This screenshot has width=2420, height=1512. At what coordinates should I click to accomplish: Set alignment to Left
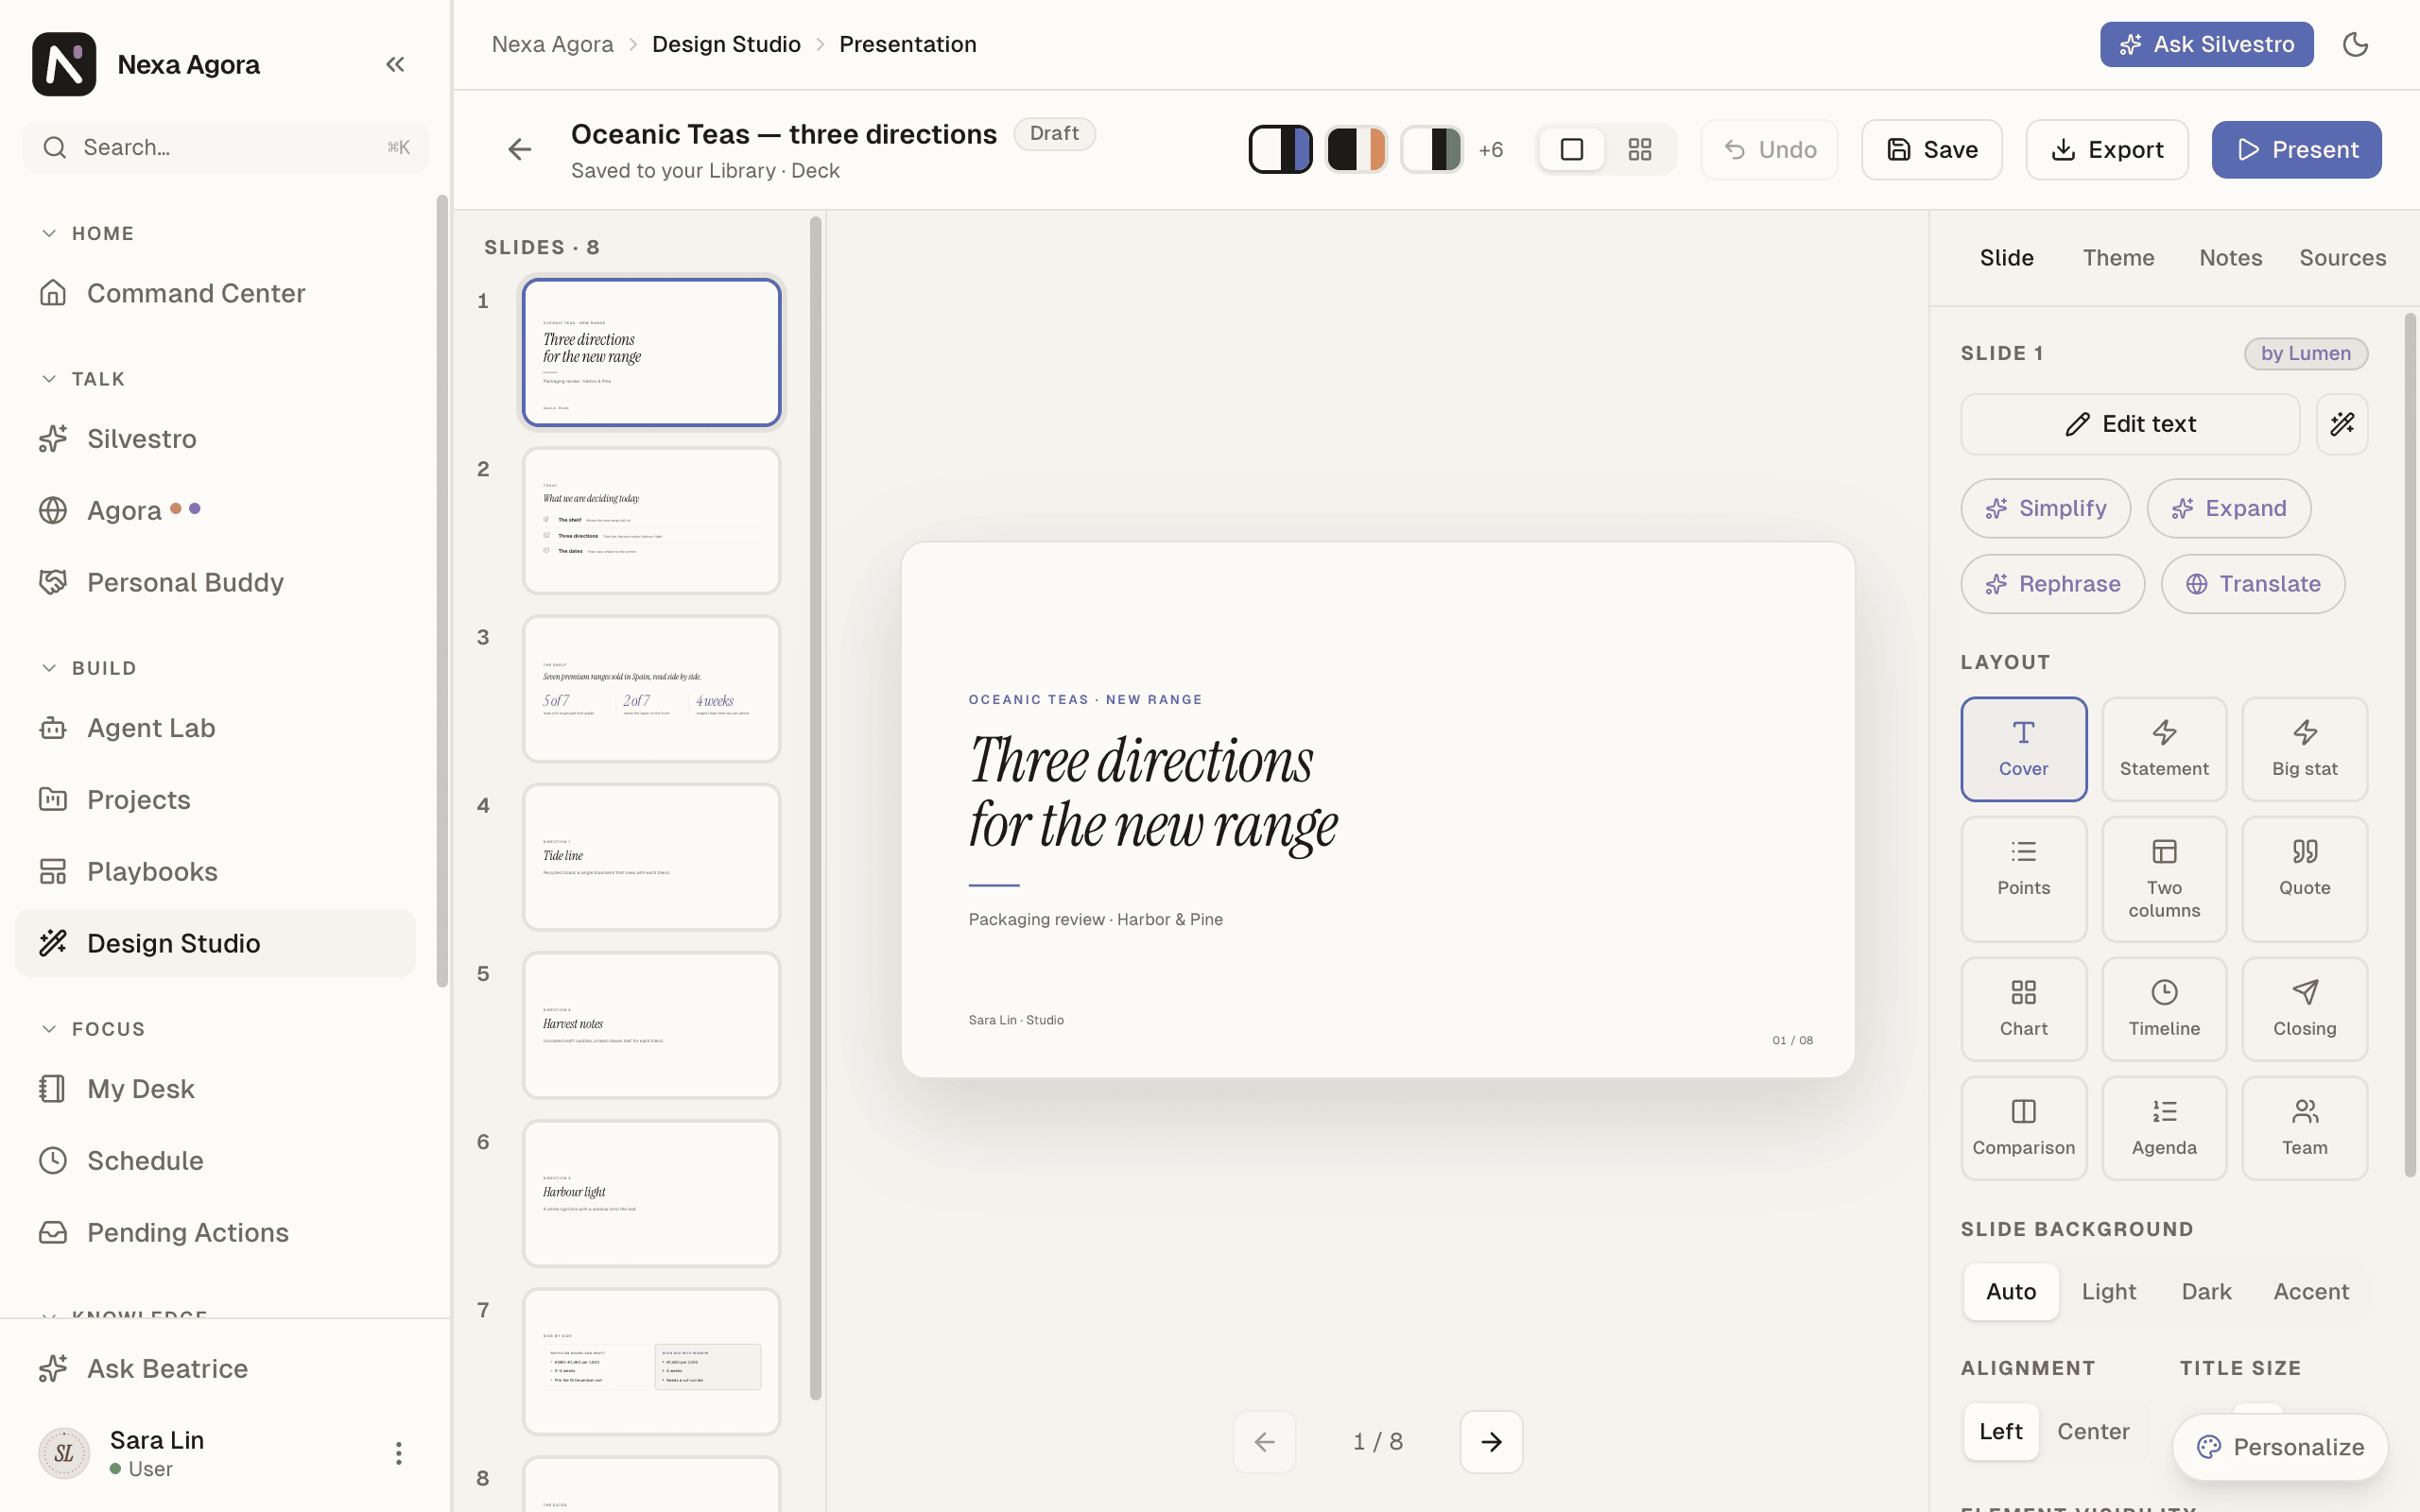pos(2001,1432)
